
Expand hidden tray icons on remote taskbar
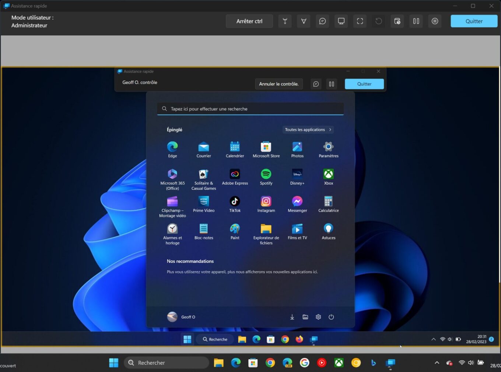click(434, 339)
